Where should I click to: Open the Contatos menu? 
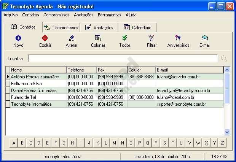(30, 15)
